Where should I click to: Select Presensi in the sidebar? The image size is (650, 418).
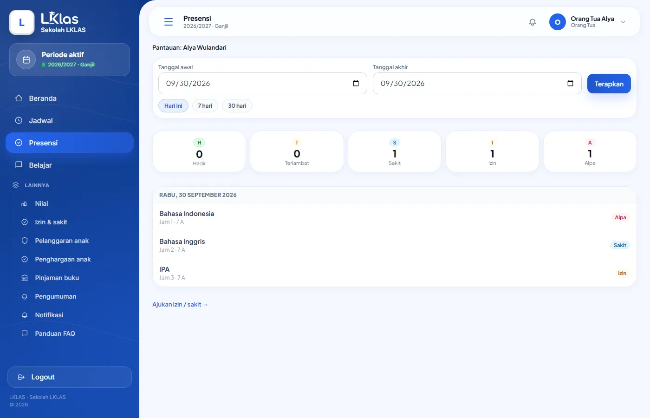[x=70, y=143]
